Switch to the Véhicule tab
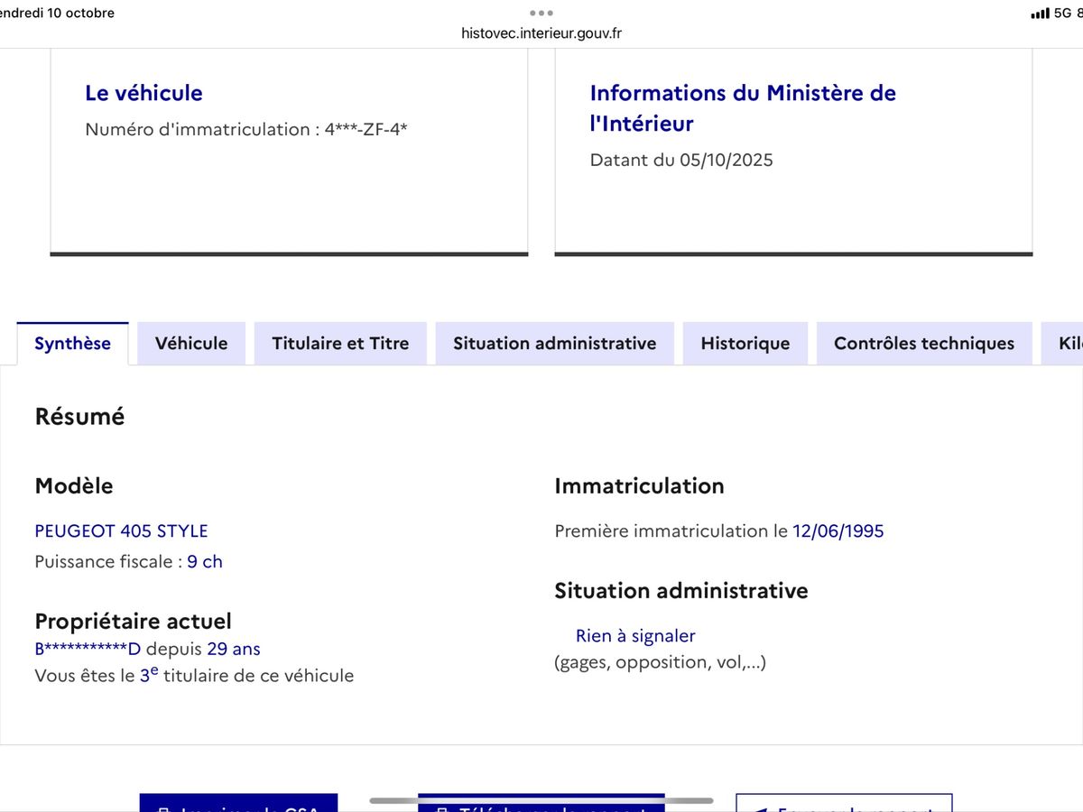Image resolution: width=1083 pixels, height=812 pixels. pyautogui.click(x=191, y=344)
